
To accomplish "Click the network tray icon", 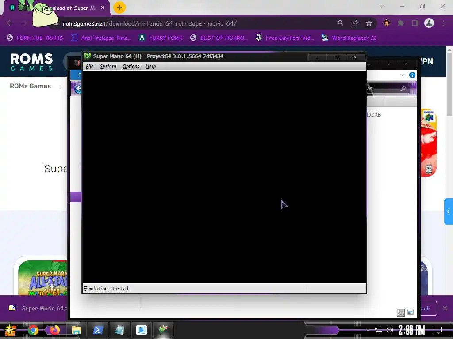I will pyautogui.click(x=379, y=330).
